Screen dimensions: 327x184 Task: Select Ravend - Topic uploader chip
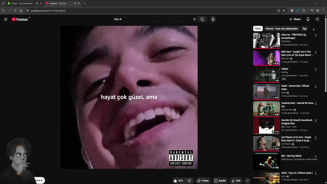(x=282, y=29)
